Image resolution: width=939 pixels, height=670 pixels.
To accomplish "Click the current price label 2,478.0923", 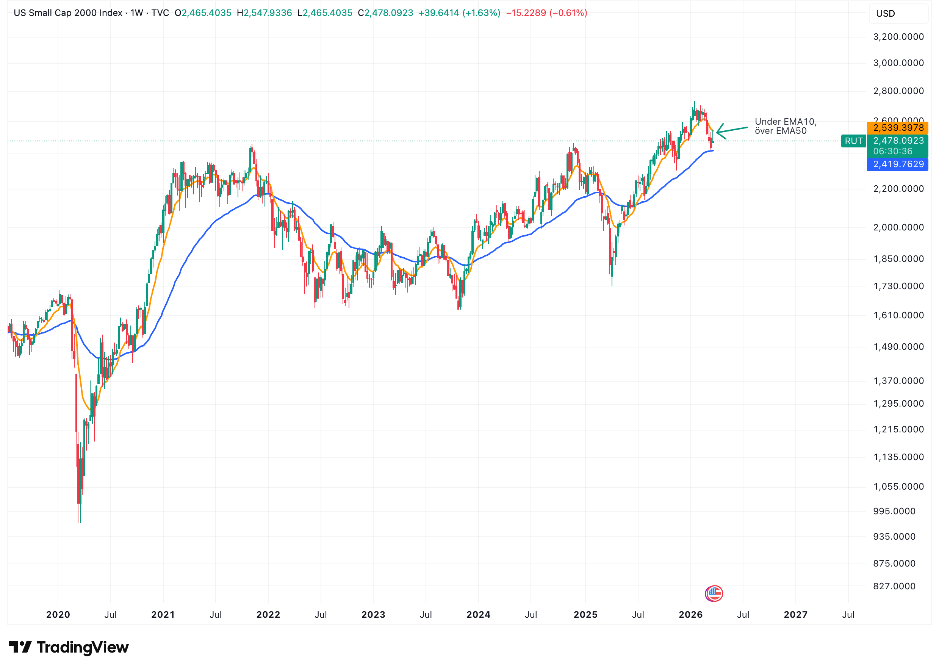I will 898,141.
